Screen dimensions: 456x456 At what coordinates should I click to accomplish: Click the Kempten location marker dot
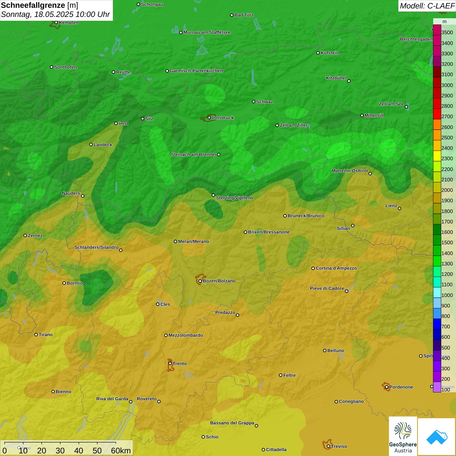(x=56, y=22)
